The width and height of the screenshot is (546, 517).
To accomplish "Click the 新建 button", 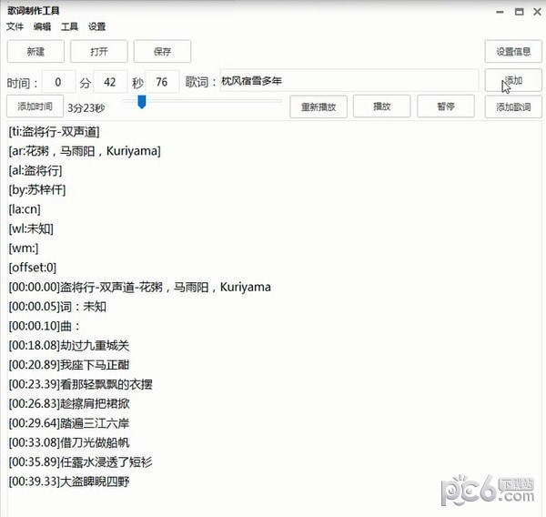I will pyautogui.click(x=35, y=52).
